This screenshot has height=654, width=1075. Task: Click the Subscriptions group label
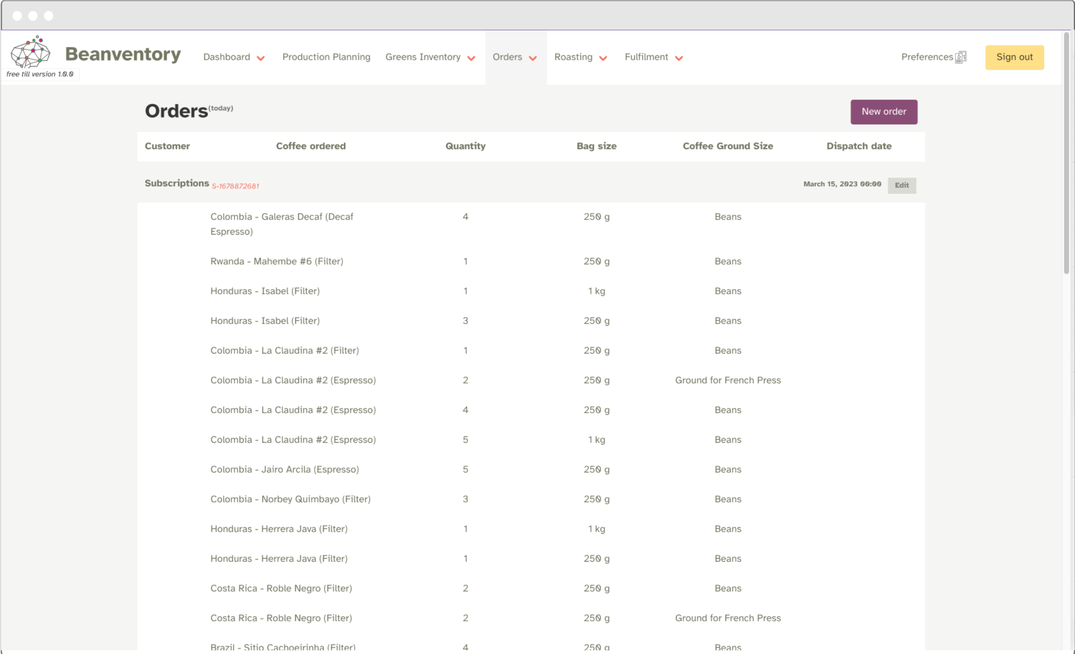point(177,183)
